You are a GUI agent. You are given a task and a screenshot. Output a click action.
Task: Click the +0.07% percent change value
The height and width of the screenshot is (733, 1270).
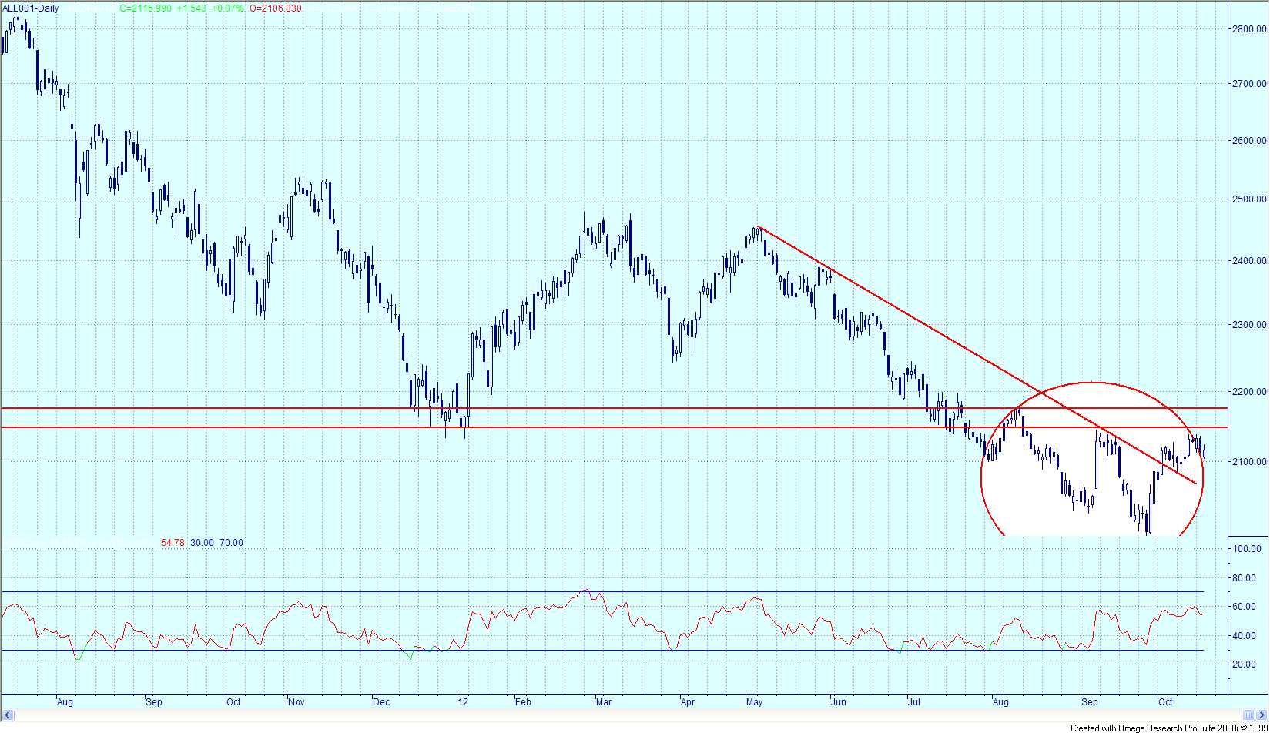[x=229, y=8]
